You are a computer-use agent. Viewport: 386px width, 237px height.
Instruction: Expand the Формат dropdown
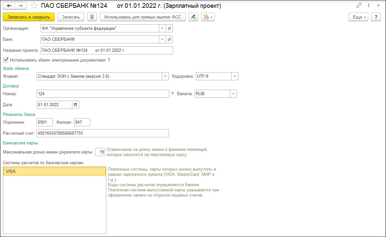click(165, 76)
